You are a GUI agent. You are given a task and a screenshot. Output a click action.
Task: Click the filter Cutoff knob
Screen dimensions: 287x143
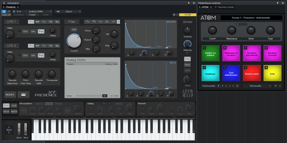(x=74, y=41)
